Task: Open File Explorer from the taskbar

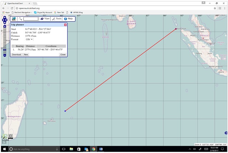Action: tap(71, 149)
